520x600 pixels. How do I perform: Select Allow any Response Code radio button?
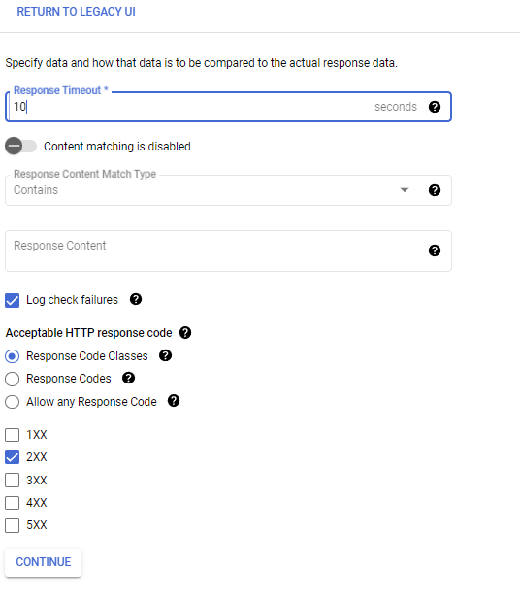tap(13, 402)
